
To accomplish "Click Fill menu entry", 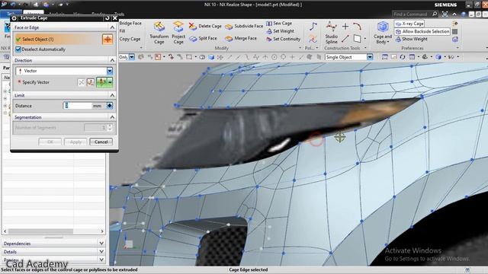I will coord(122,31).
